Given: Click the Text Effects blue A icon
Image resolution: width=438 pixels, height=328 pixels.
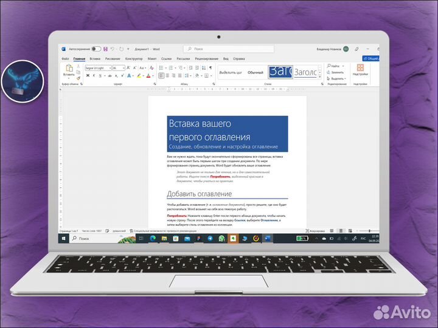Looking at the screenshot, I should (129, 75).
